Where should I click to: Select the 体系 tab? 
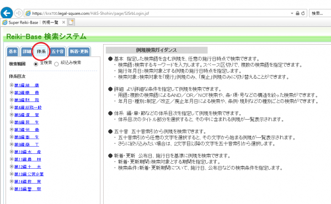point(41,51)
